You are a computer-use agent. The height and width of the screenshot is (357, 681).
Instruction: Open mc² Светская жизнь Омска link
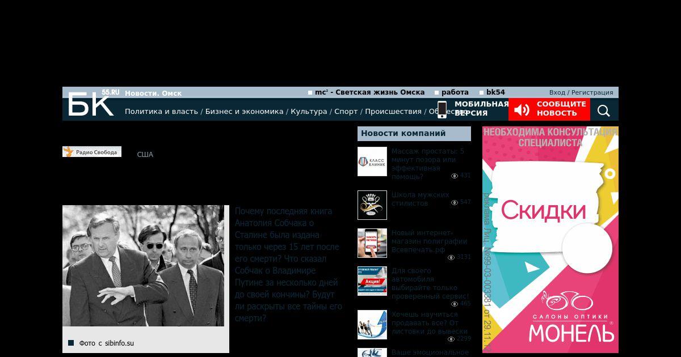370,92
